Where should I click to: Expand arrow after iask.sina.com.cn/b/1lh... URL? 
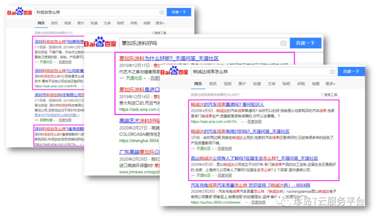pyautogui.click(x=242, y=122)
